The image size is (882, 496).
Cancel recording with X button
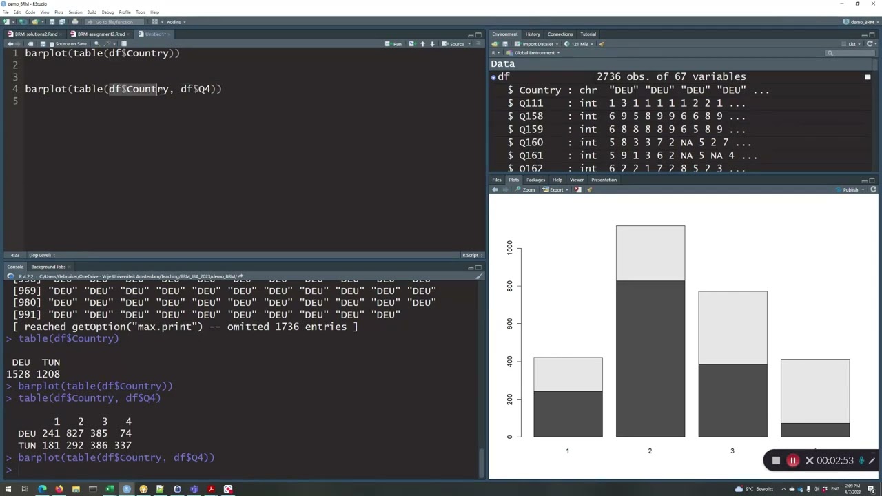click(x=810, y=460)
